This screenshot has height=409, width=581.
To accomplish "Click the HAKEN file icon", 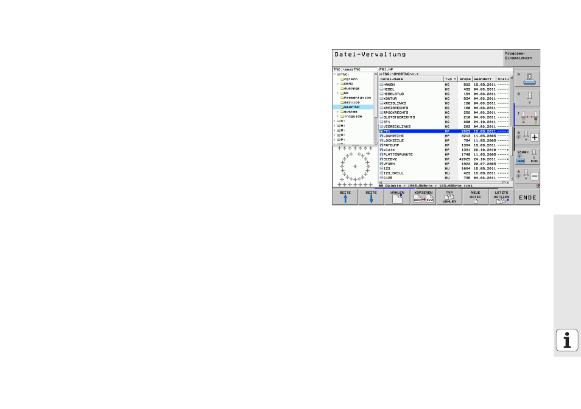I will pos(381,84).
